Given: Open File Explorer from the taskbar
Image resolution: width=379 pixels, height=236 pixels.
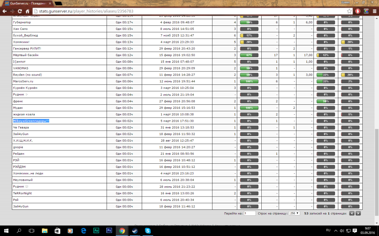Looking at the screenshot, I should [44, 230].
